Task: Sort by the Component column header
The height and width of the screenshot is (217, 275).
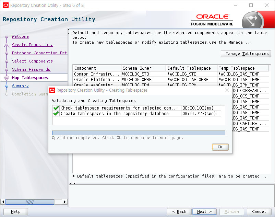Action: point(97,68)
